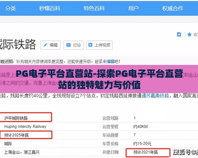Viewport: 198px width, 158px height.
Task: Click the blue plus icon near 收藏
Action: click(179, 34)
